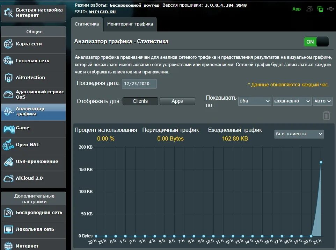
Task: Open the Адаптивный сервис QoS menu item
Action: point(34,95)
